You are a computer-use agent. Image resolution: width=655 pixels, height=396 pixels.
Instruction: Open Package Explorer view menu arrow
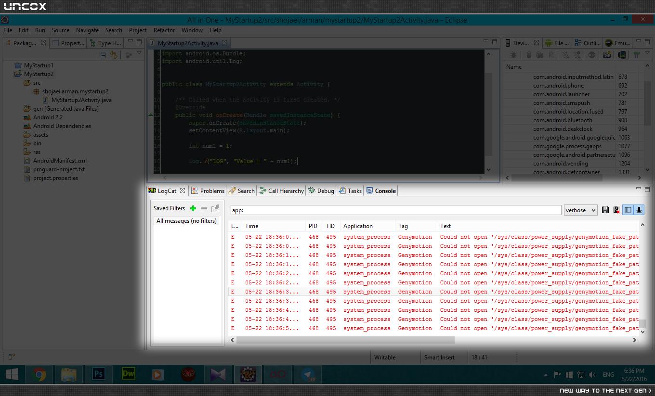pos(139,53)
